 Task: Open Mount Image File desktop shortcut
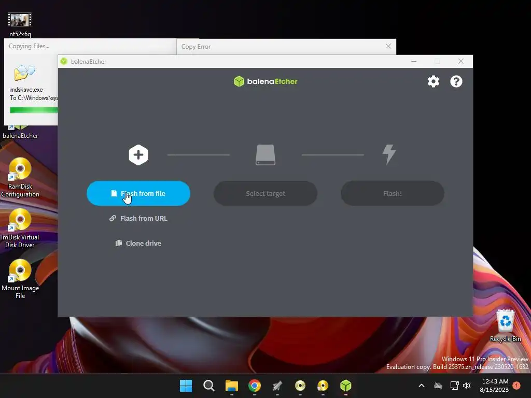[20, 279]
